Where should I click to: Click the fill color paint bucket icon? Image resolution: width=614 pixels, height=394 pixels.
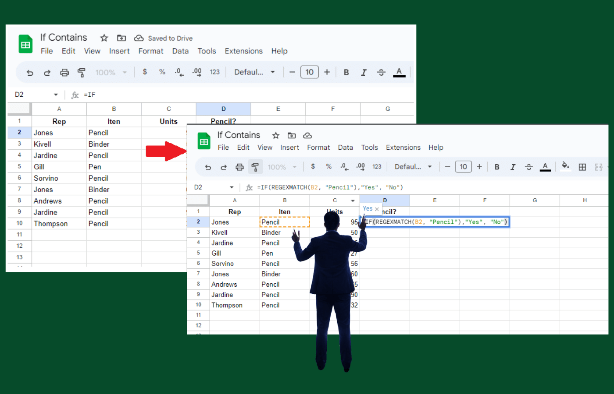[565, 166]
